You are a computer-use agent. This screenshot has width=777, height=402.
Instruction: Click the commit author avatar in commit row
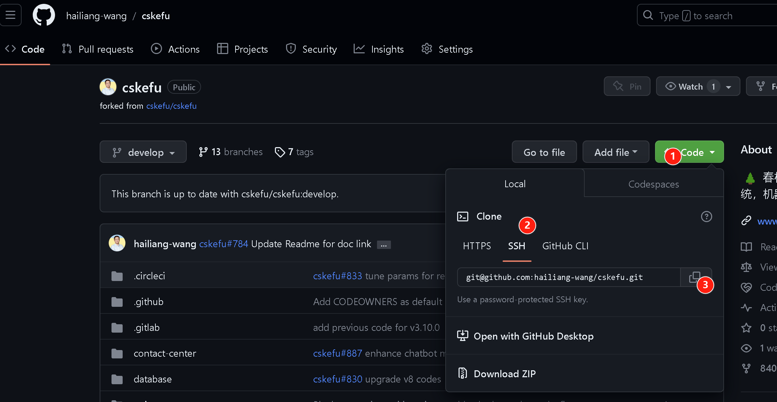[x=117, y=243]
